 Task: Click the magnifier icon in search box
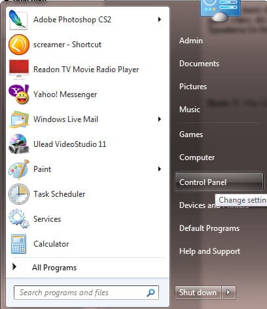point(151,293)
